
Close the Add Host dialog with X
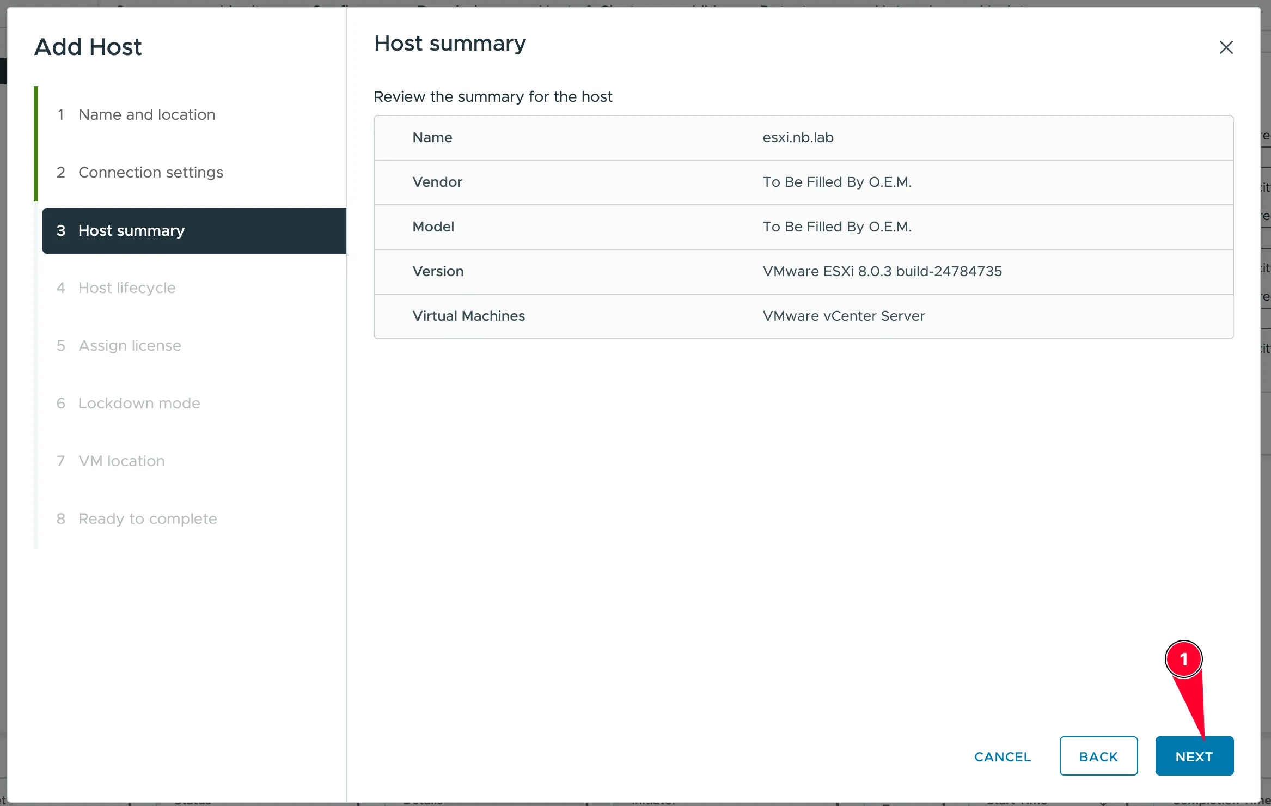1226,47
